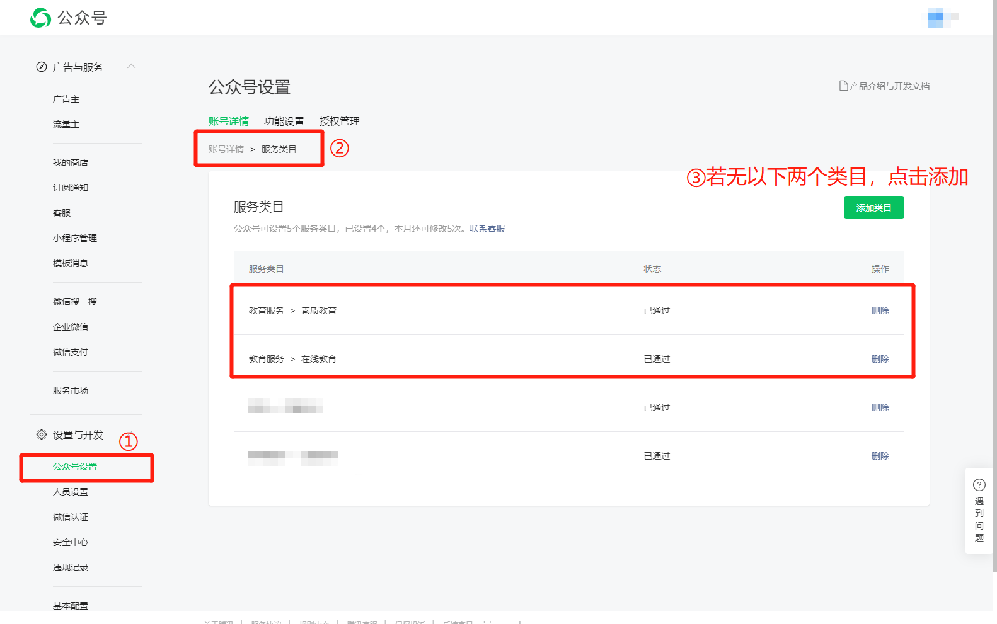Click the 操作 column header
The height and width of the screenshot is (624, 997).
click(x=880, y=269)
